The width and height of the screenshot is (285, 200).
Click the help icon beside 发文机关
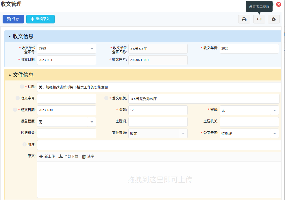click(106, 98)
